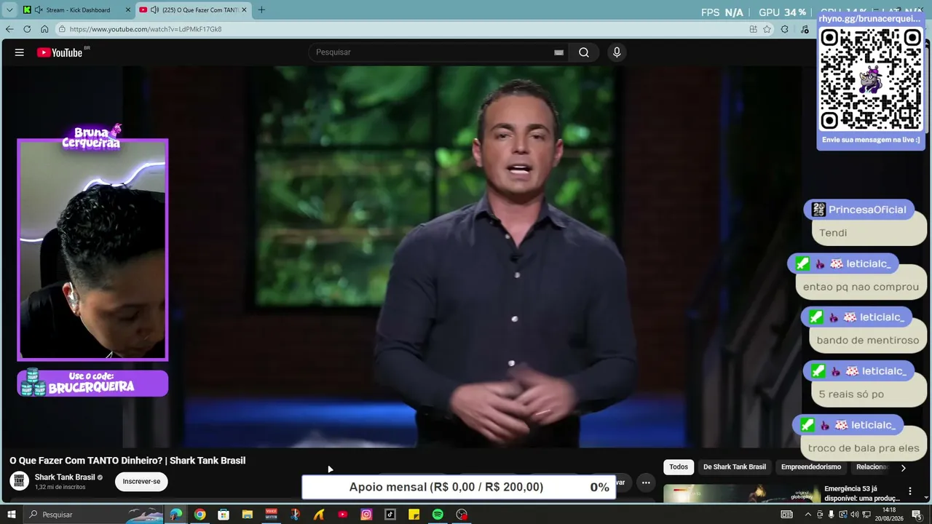This screenshot has height=524, width=932.
Task: Close the YouTube video tab
Action: pyautogui.click(x=244, y=10)
